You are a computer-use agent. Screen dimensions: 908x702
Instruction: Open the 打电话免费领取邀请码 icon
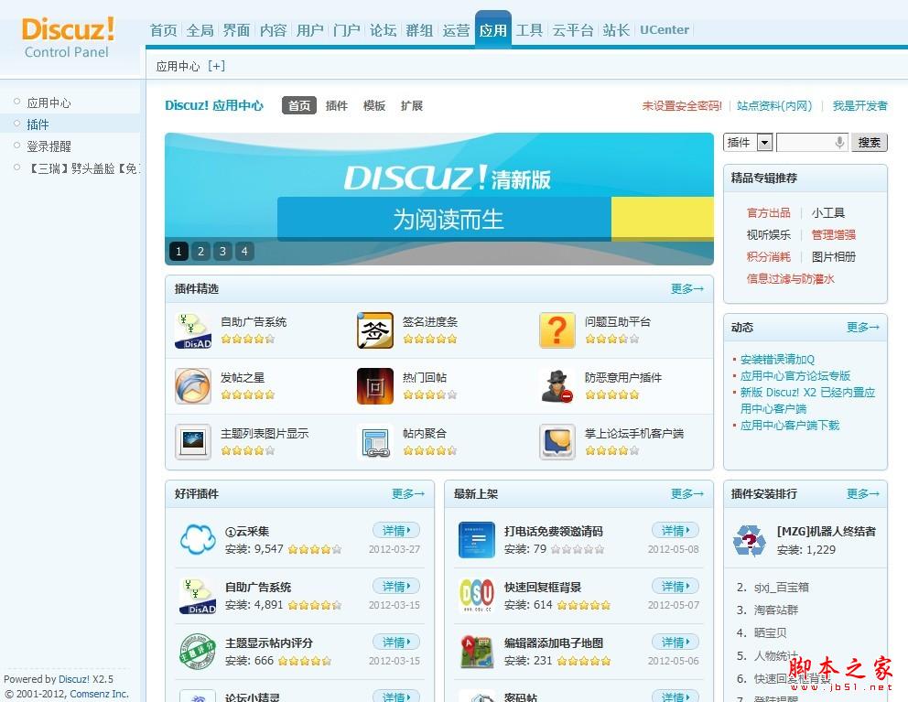pyautogui.click(x=475, y=539)
